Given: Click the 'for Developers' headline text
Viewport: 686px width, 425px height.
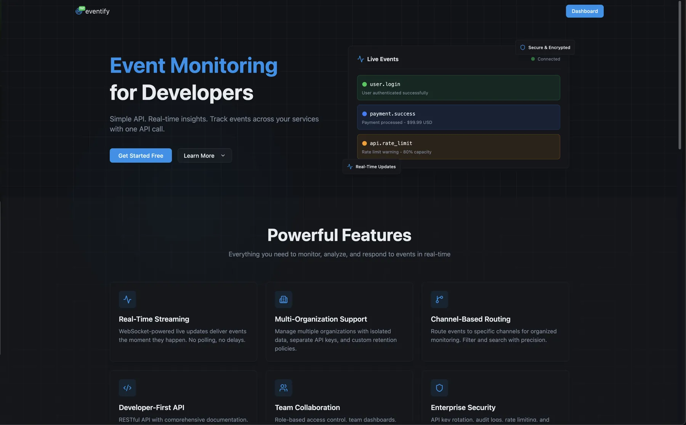Looking at the screenshot, I should (x=181, y=93).
